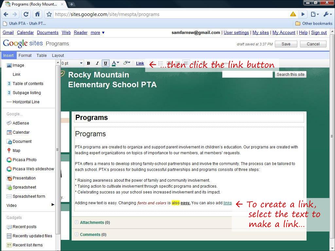The image size is (335, 251).
Task: Click the Insert menu scrollbar
Action: (58, 149)
